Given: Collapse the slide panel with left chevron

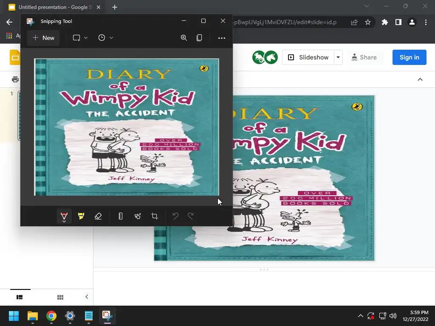Looking at the screenshot, I should (87, 297).
